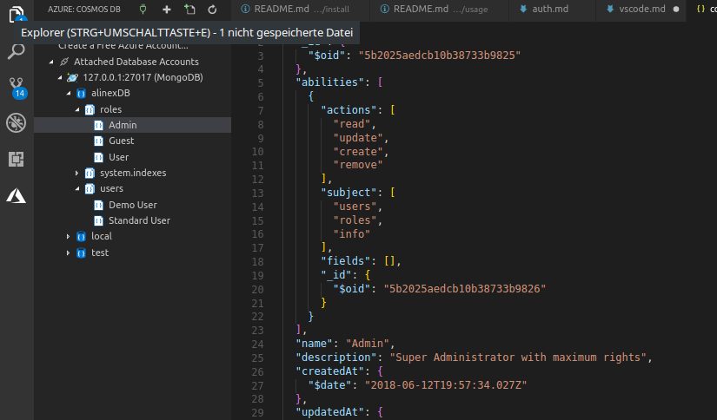Click the $oid value ending in 9826
717x420 pixels.
click(465, 289)
